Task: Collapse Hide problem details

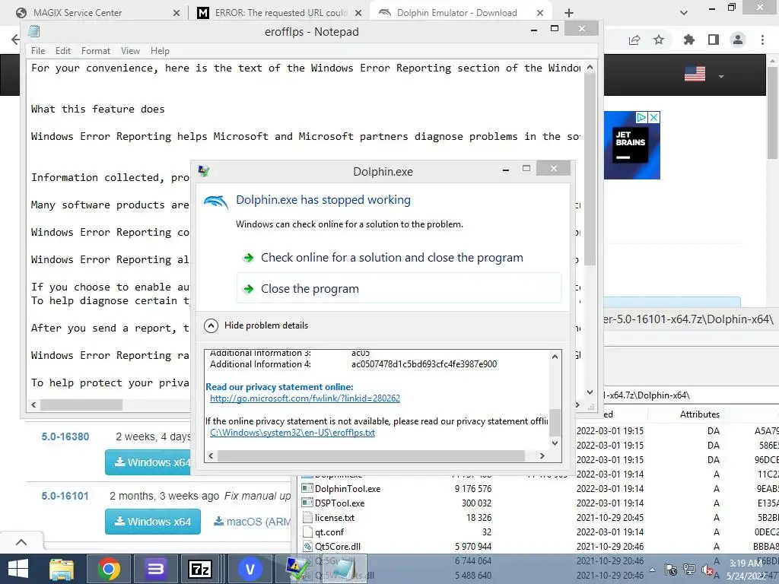Action: 256,325
